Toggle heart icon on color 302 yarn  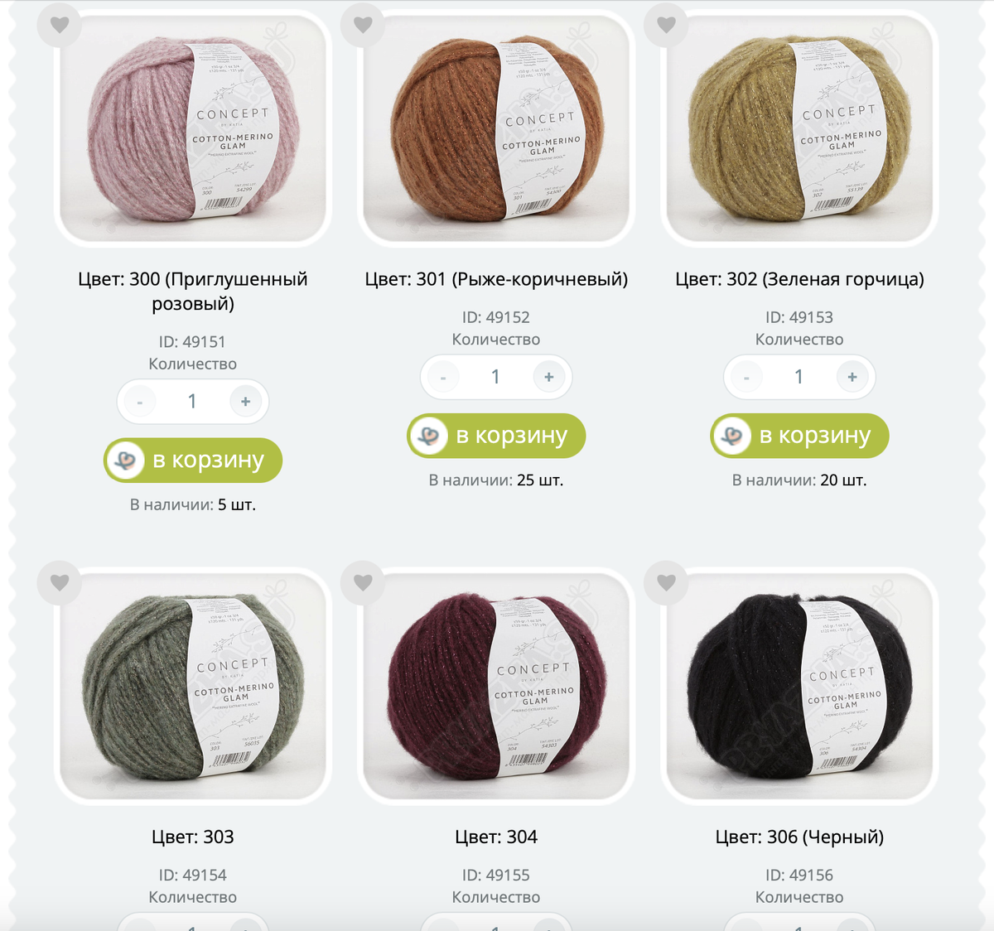click(666, 25)
